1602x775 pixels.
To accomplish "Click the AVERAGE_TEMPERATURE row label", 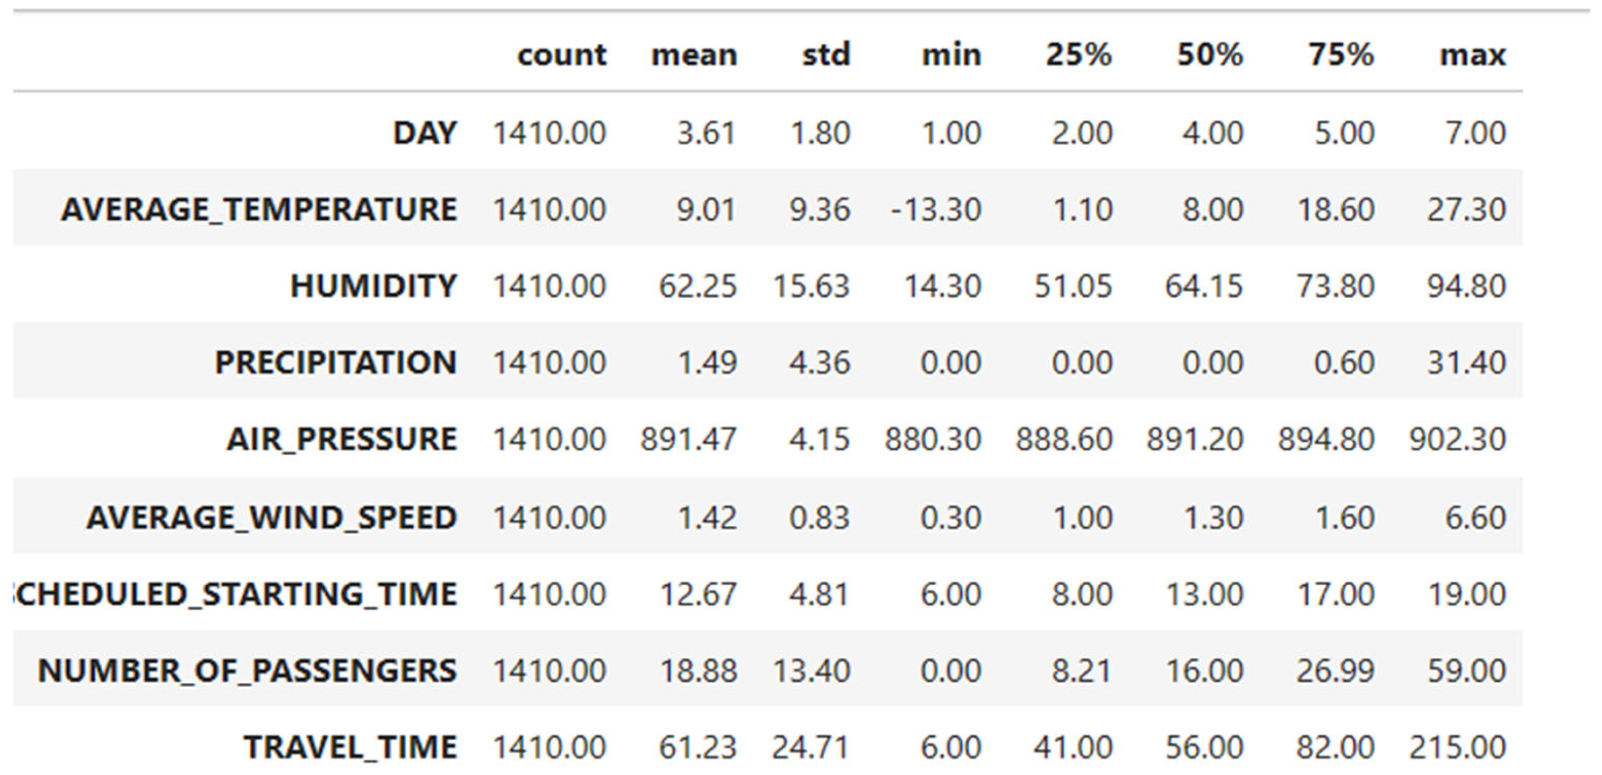I will tap(259, 209).
